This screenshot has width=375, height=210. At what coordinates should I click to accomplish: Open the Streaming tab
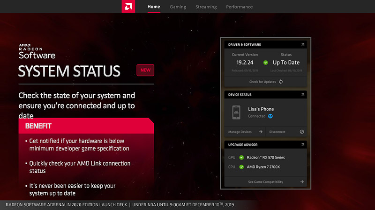[206, 7]
